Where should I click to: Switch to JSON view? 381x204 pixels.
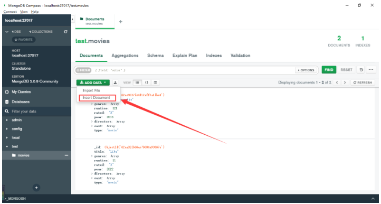pos(146,83)
